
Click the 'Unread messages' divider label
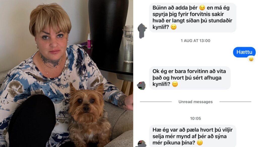coord(196,102)
